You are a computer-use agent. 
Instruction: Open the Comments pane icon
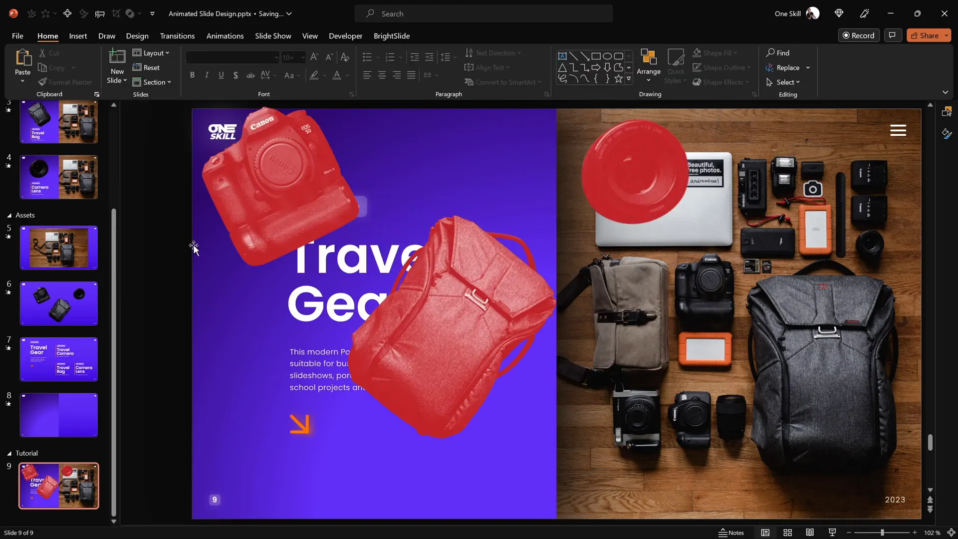click(x=892, y=35)
